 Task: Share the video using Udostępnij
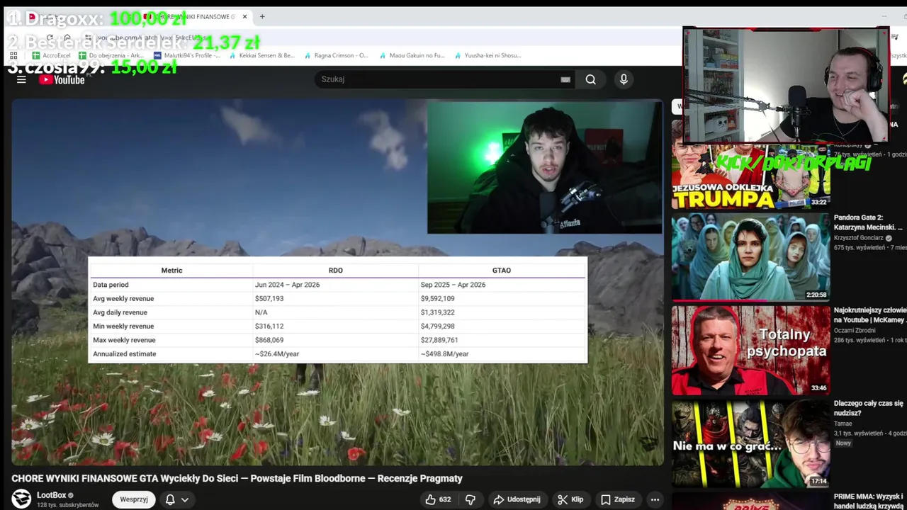click(517, 499)
